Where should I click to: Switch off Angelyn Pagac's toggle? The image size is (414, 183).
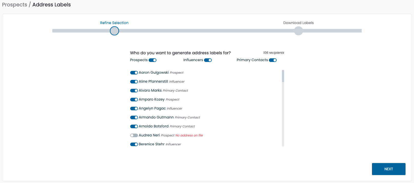pyautogui.click(x=134, y=109)
